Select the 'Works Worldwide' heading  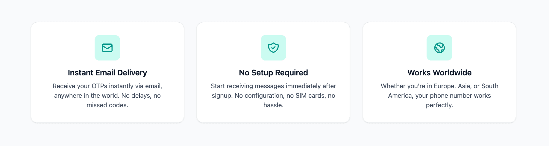[439, 73]
